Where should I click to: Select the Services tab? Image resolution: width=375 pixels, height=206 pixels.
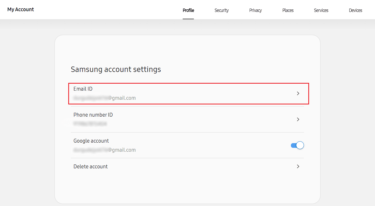point(321,10)
